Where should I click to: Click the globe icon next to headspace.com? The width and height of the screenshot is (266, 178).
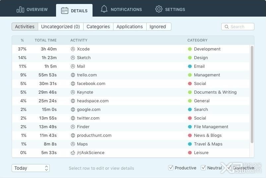(73, 101)
